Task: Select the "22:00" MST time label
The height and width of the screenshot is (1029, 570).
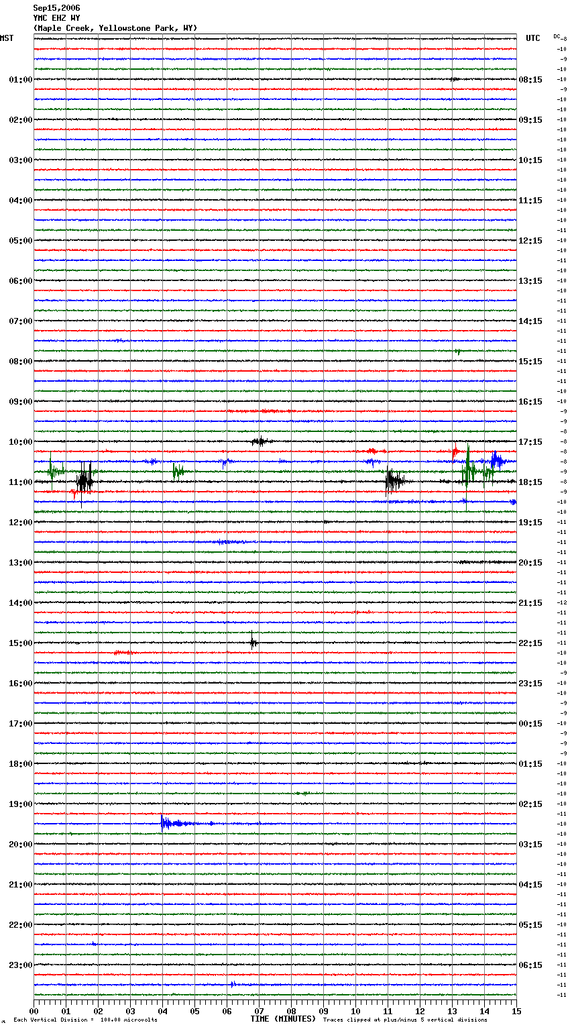Action: point(20,925)
